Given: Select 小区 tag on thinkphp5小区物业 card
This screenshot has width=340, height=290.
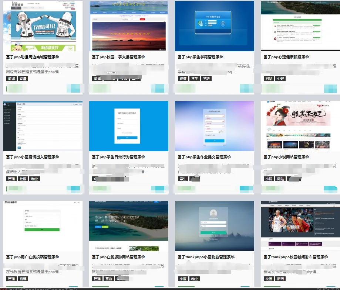Looking at the screenshot, I should click(x=183, y=279).
